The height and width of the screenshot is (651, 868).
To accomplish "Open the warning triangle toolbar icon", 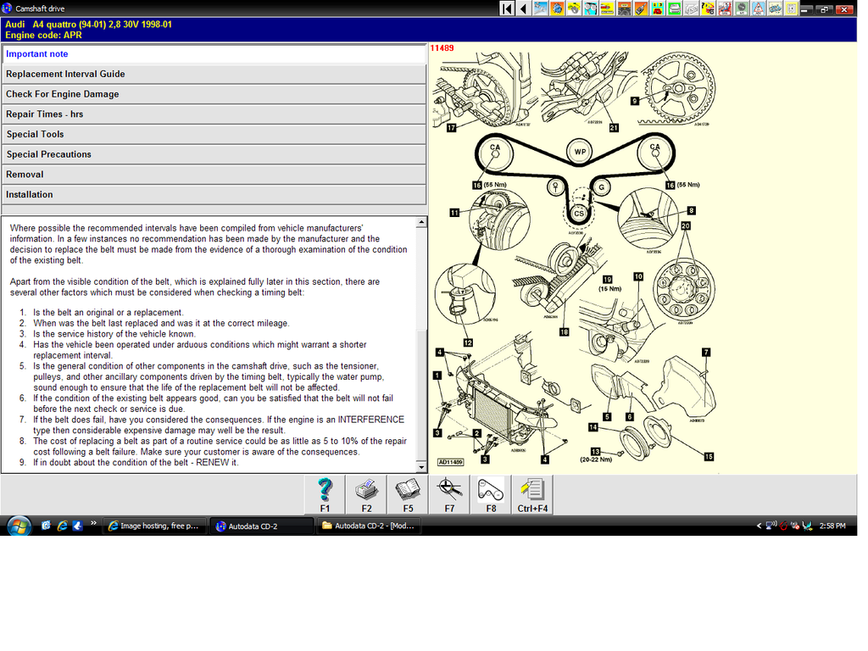I will pos(758,8).
